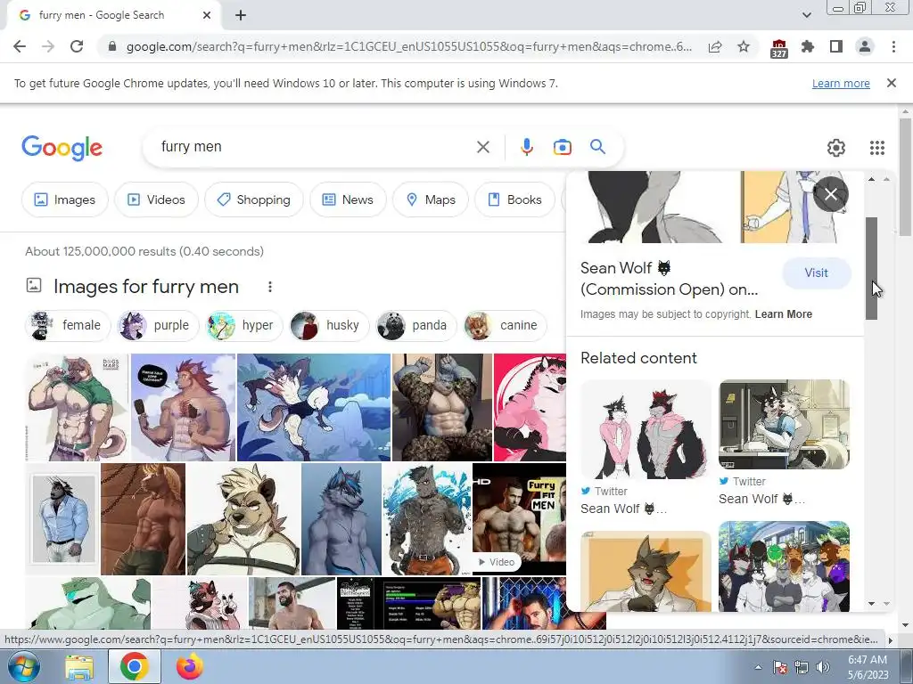Open more options beside Images for furry men

269,287
